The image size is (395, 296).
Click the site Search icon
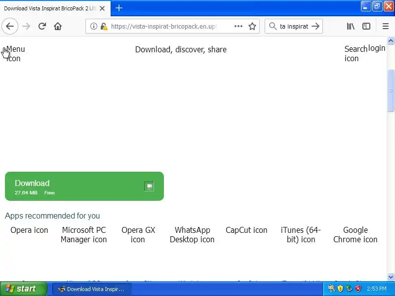355,54
